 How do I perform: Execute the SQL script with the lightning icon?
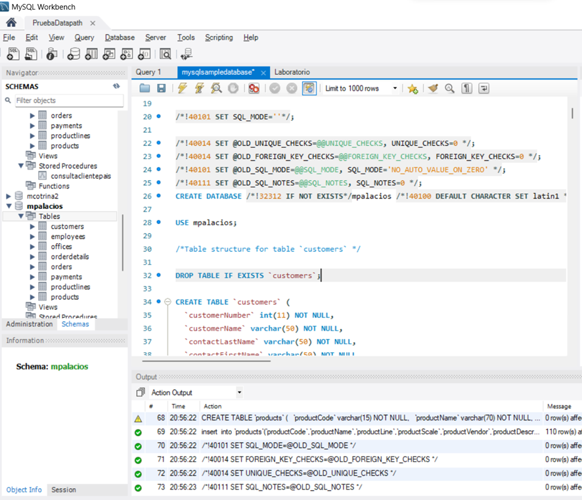181,88
